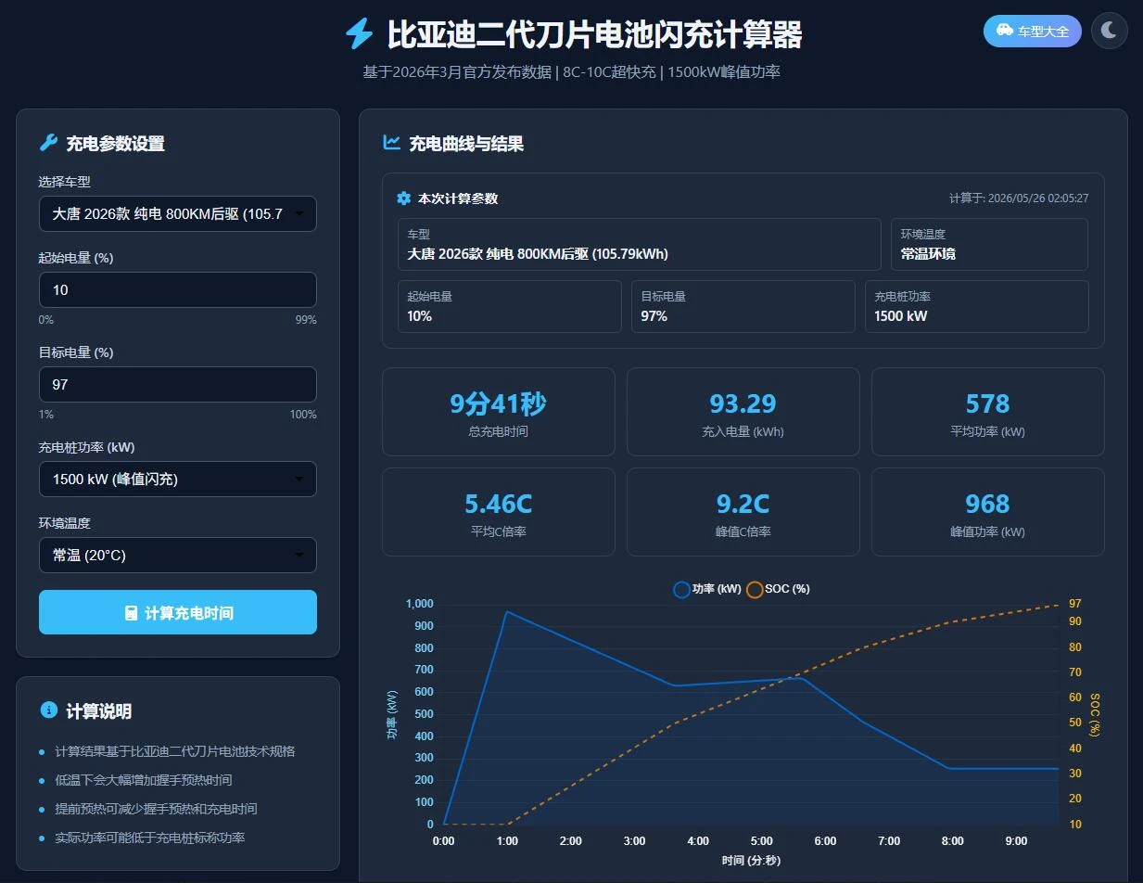Screen dimensions: 1143x883
Task: Open the 环境温度 常温 (20°C) dropdown
Action: [178, 555]
